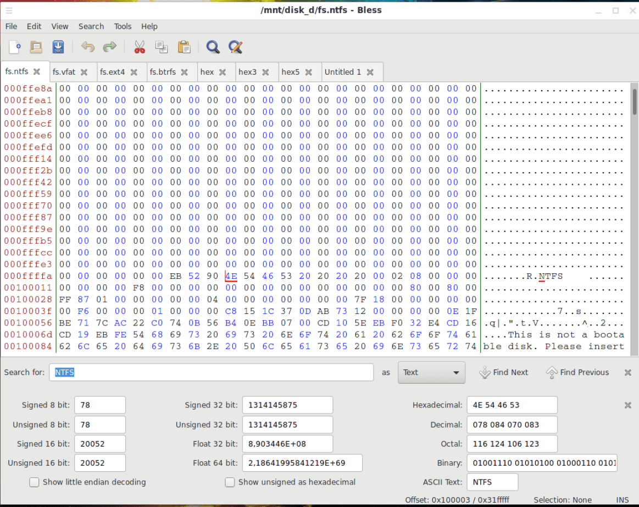Viewport: 639px width, 507px height.
Task: Save the file with the Save toolbar icon
Action: 58,47
